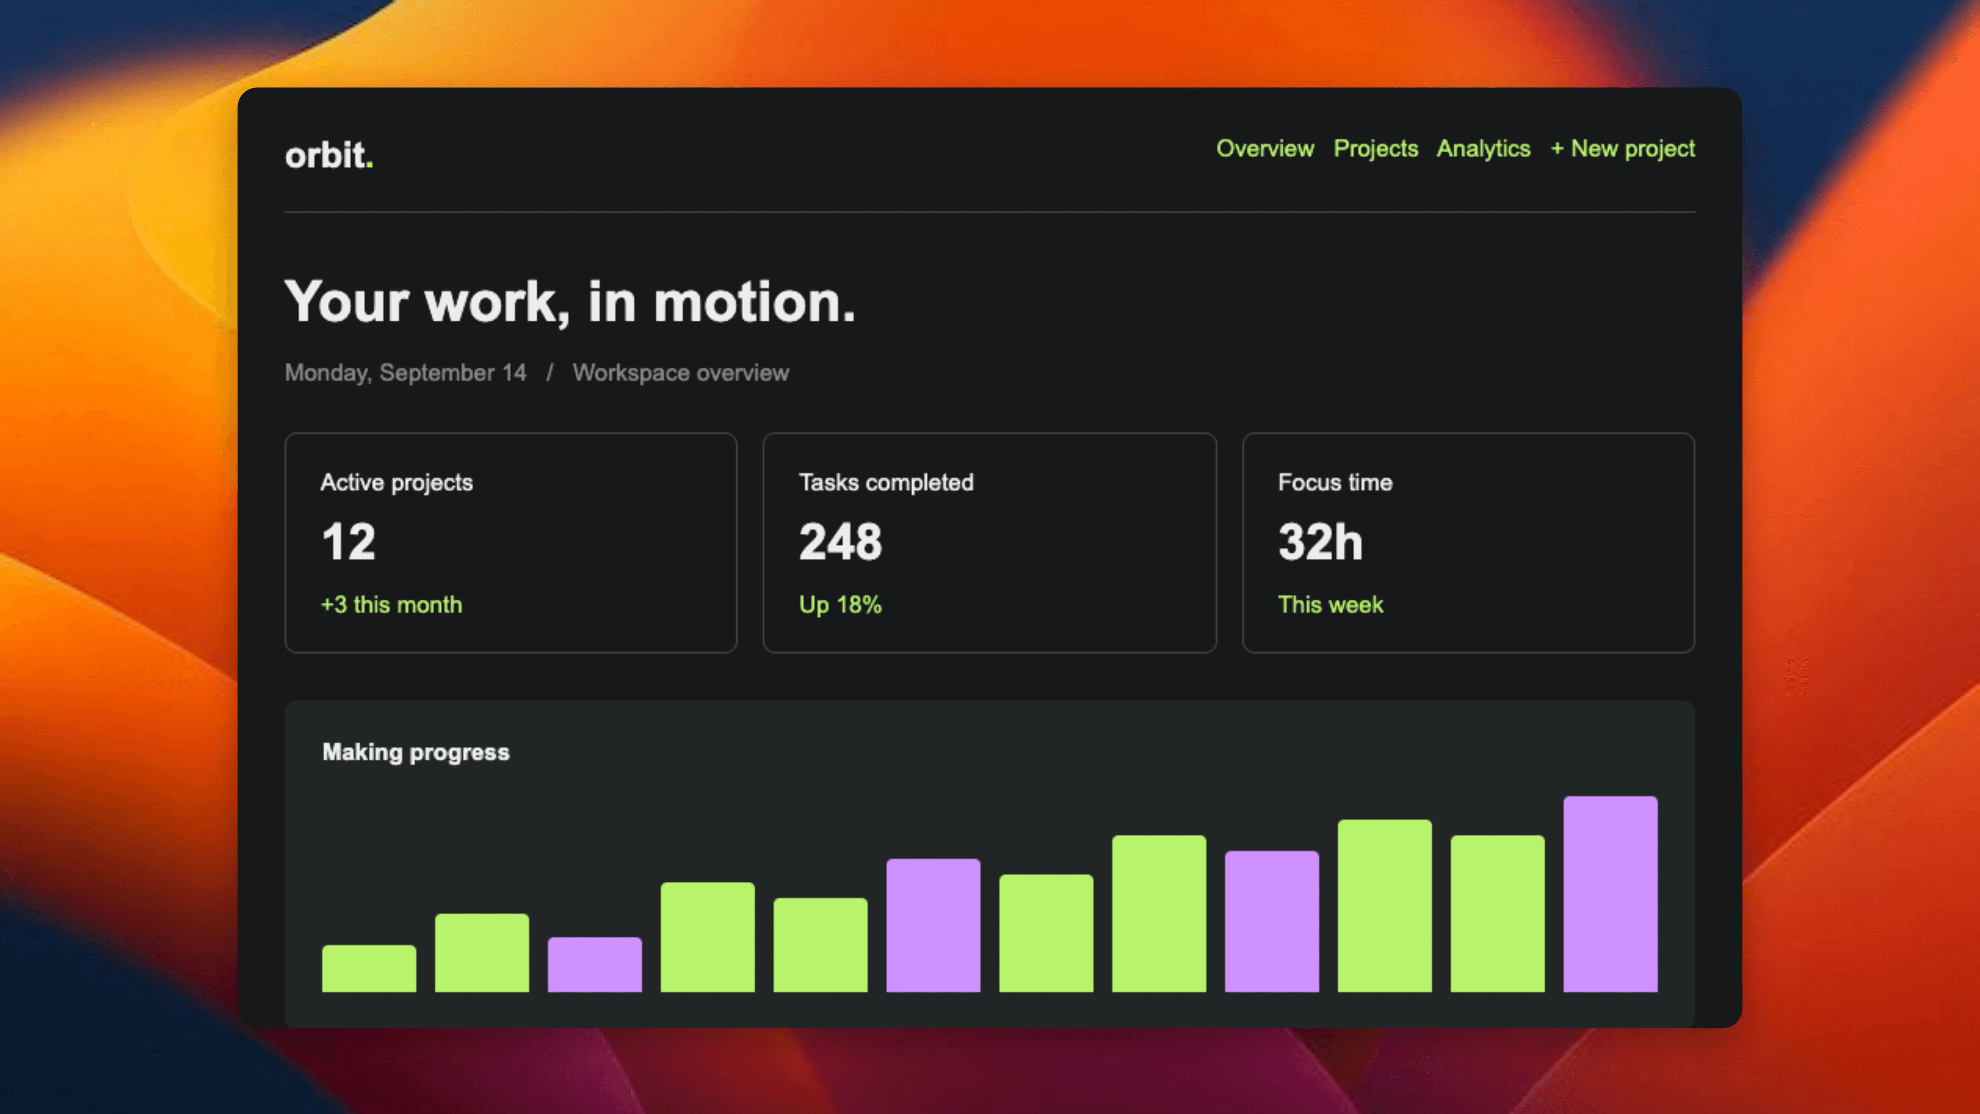Select the Active projects card
This screenshot has width=1980, height=1114.
(x=511, y=543)
